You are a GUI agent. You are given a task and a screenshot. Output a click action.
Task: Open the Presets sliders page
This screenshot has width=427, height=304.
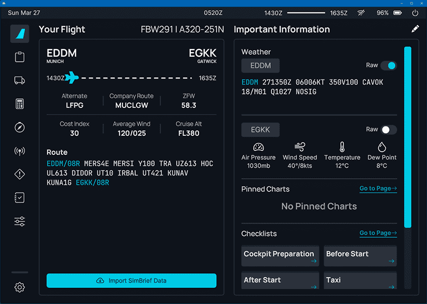pos(20,221)
